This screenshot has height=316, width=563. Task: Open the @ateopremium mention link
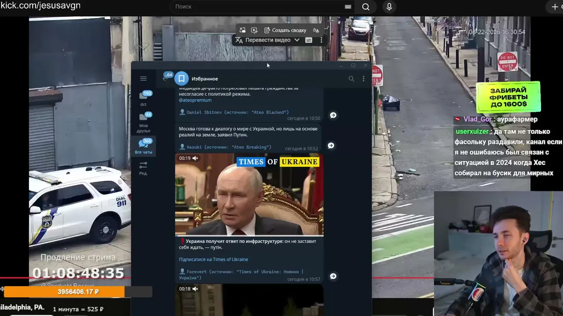[195, 100]
